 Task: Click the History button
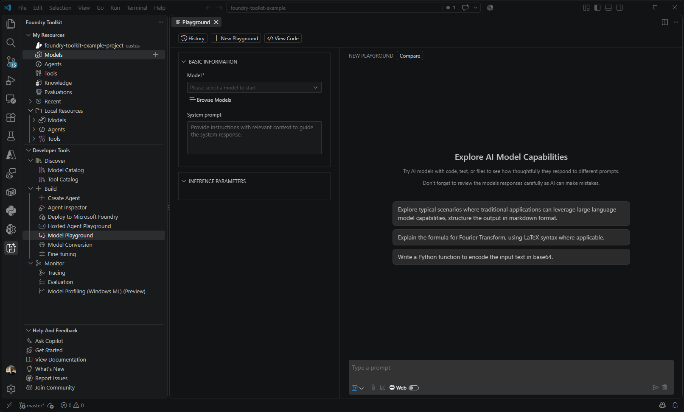[193, 38]
